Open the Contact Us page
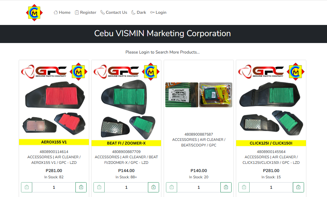The width and height of the screenshot is (327, 197). (114, 12)
